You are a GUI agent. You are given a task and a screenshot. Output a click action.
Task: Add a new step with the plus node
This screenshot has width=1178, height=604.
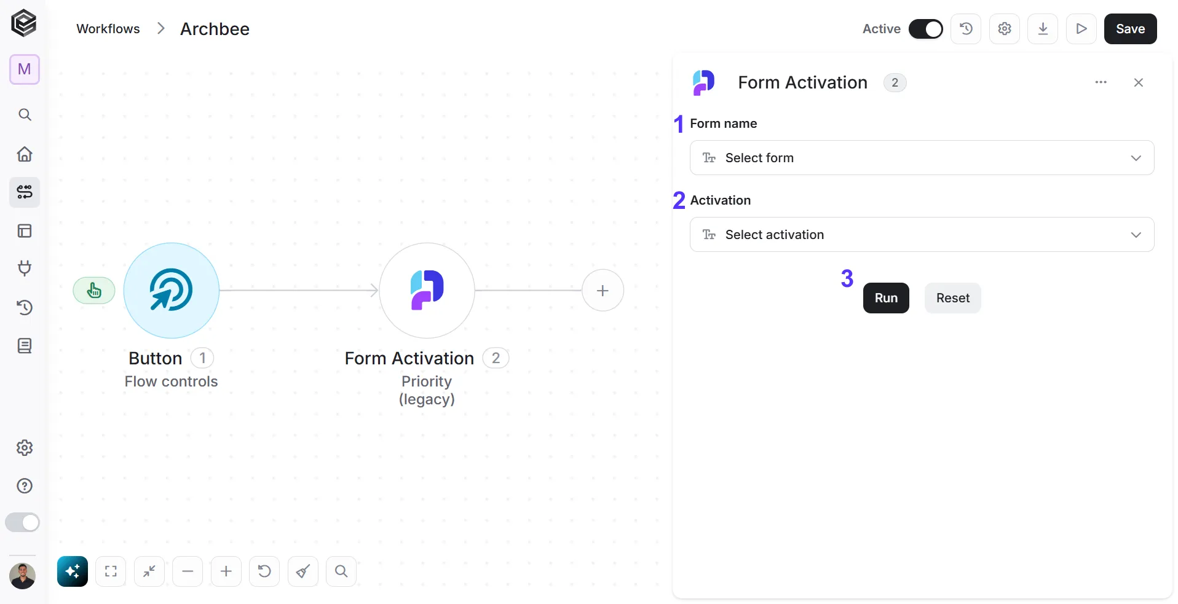point(603,291)
